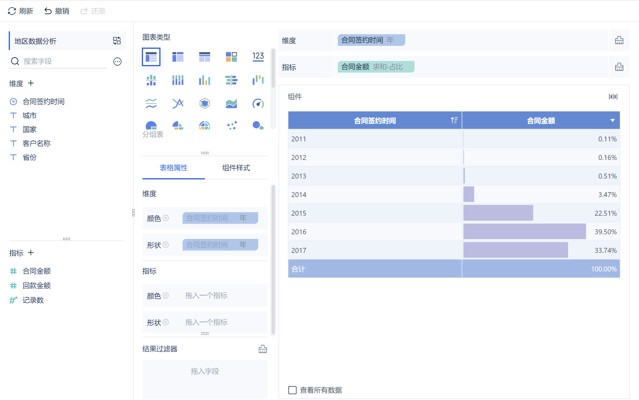639x400 pixels.
Task: Select the 城市 dimension field
Action: 30,116
